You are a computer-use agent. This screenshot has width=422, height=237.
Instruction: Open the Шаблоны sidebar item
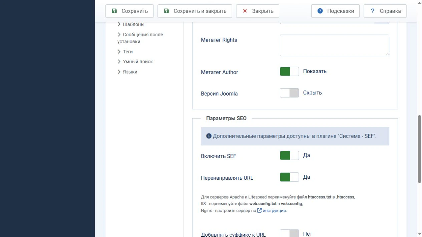coord(133,24)
